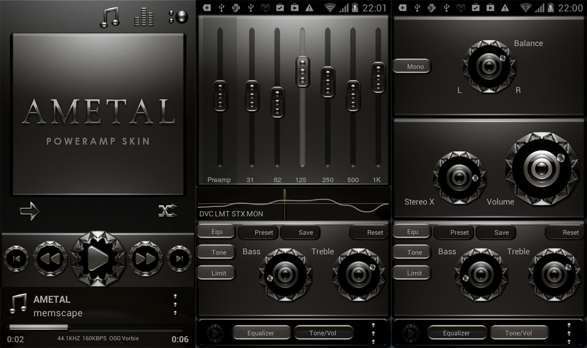Click the AMETAL album art cover

point(99,114)
